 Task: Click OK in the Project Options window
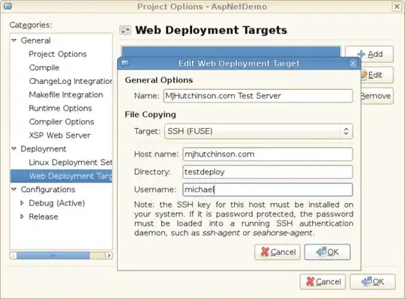coord(373,282)
